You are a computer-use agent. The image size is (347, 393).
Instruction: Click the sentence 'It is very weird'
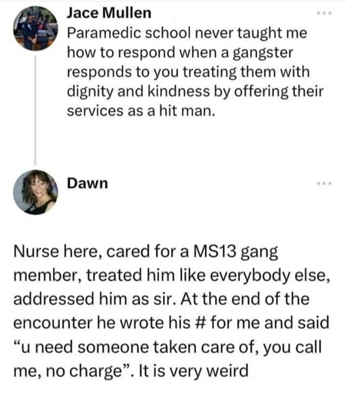pos(194,371)
